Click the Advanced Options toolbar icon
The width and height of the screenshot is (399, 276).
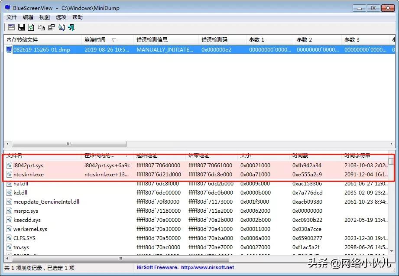(x=11, y=27)
